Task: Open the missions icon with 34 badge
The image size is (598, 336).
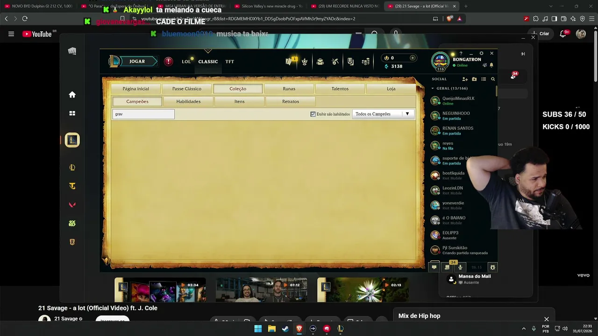Action: point(447,267)
